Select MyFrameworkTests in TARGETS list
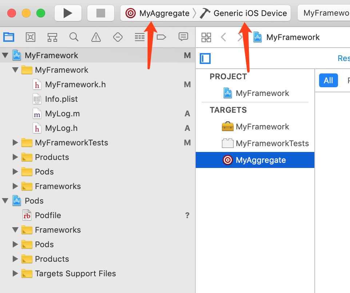The width and height of the screenshot is (350, 293). click(x=272, y=143)
